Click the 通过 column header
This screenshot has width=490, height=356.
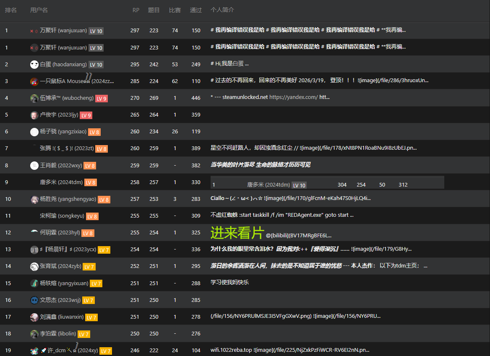tap(195, 10)
